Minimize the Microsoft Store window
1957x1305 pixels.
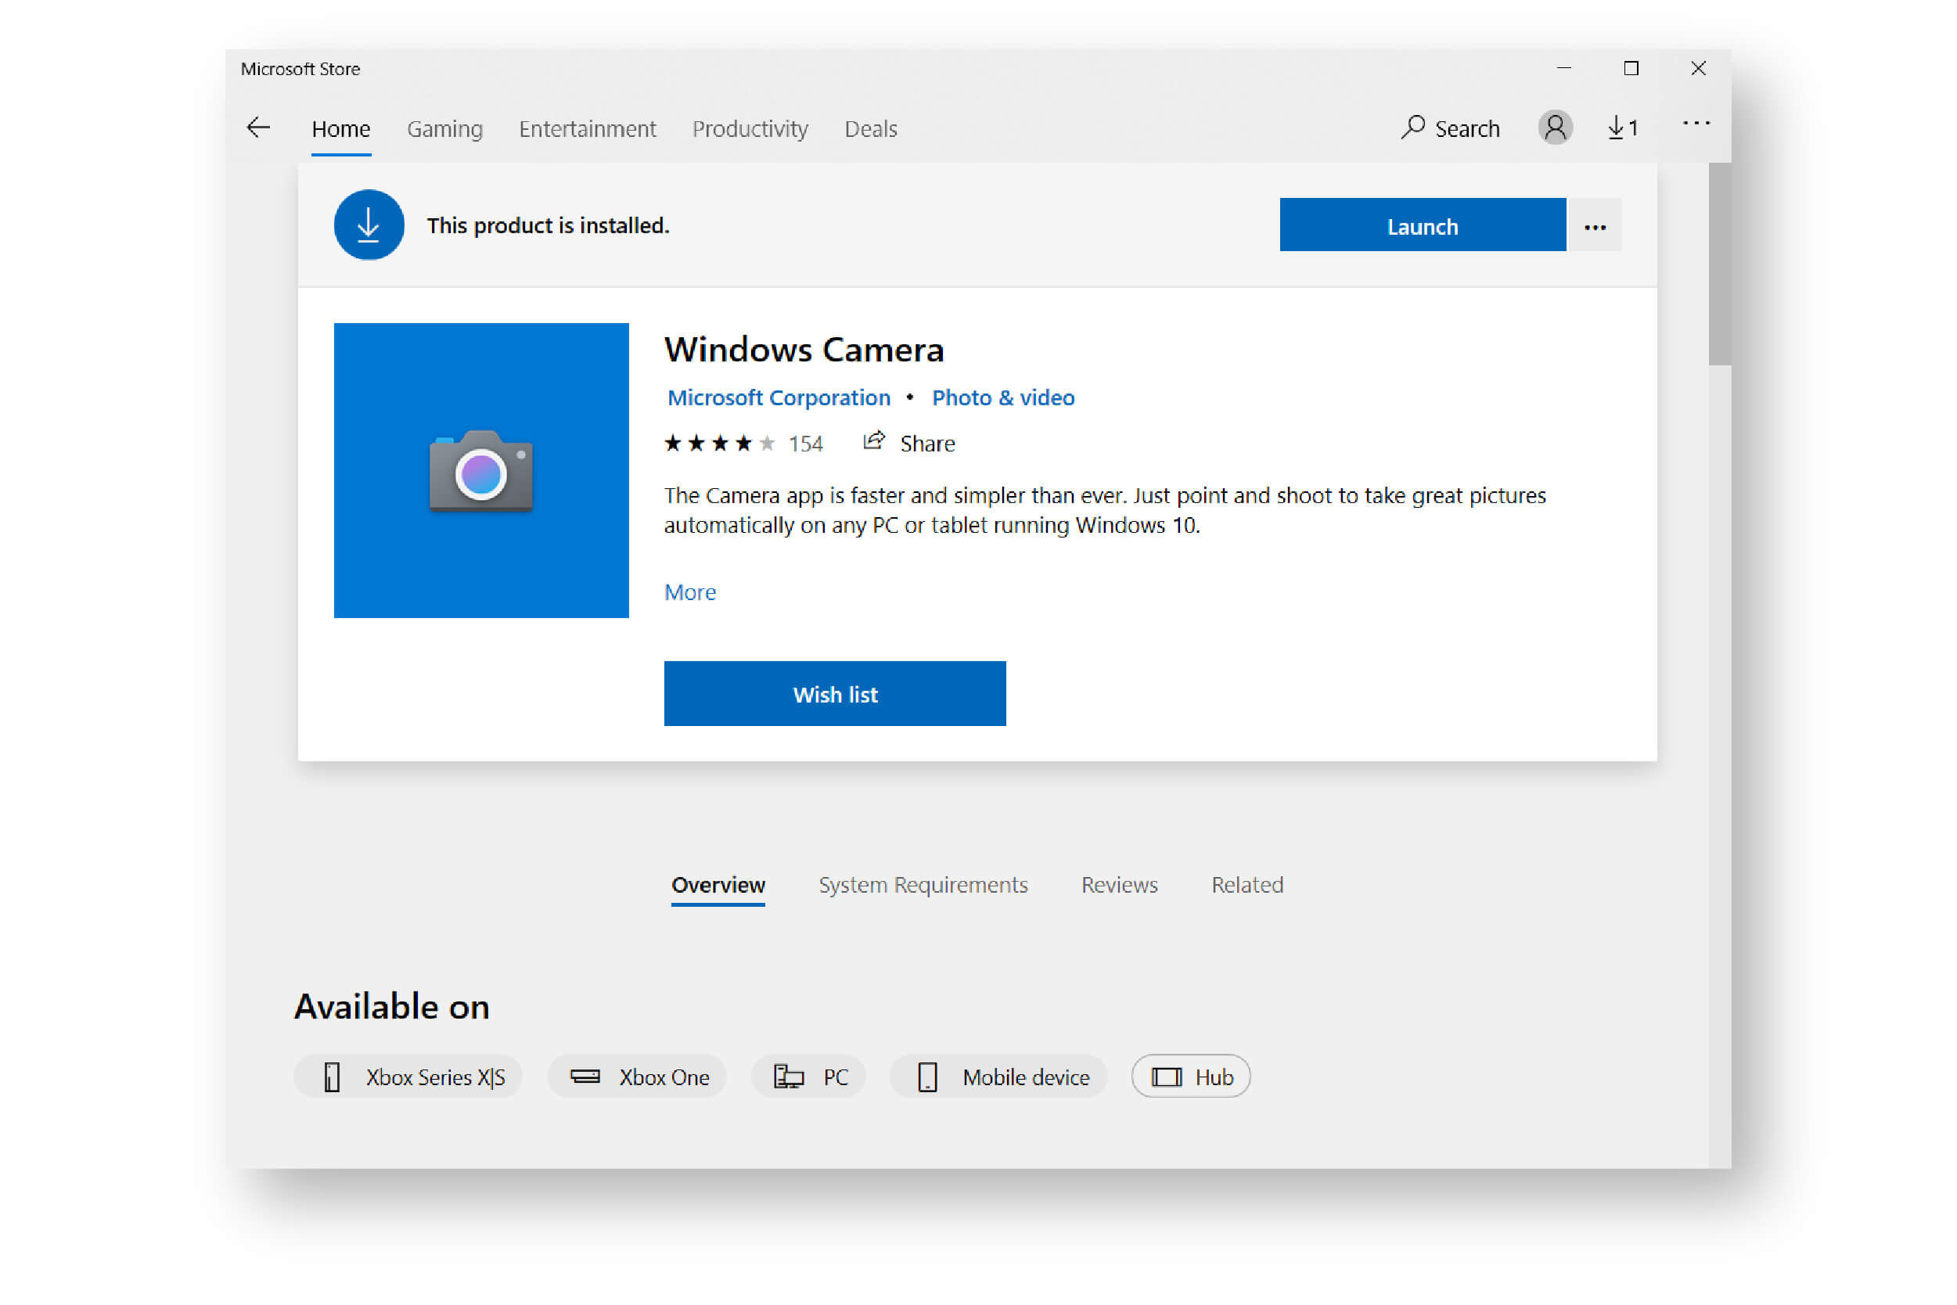coord(1564,68)
